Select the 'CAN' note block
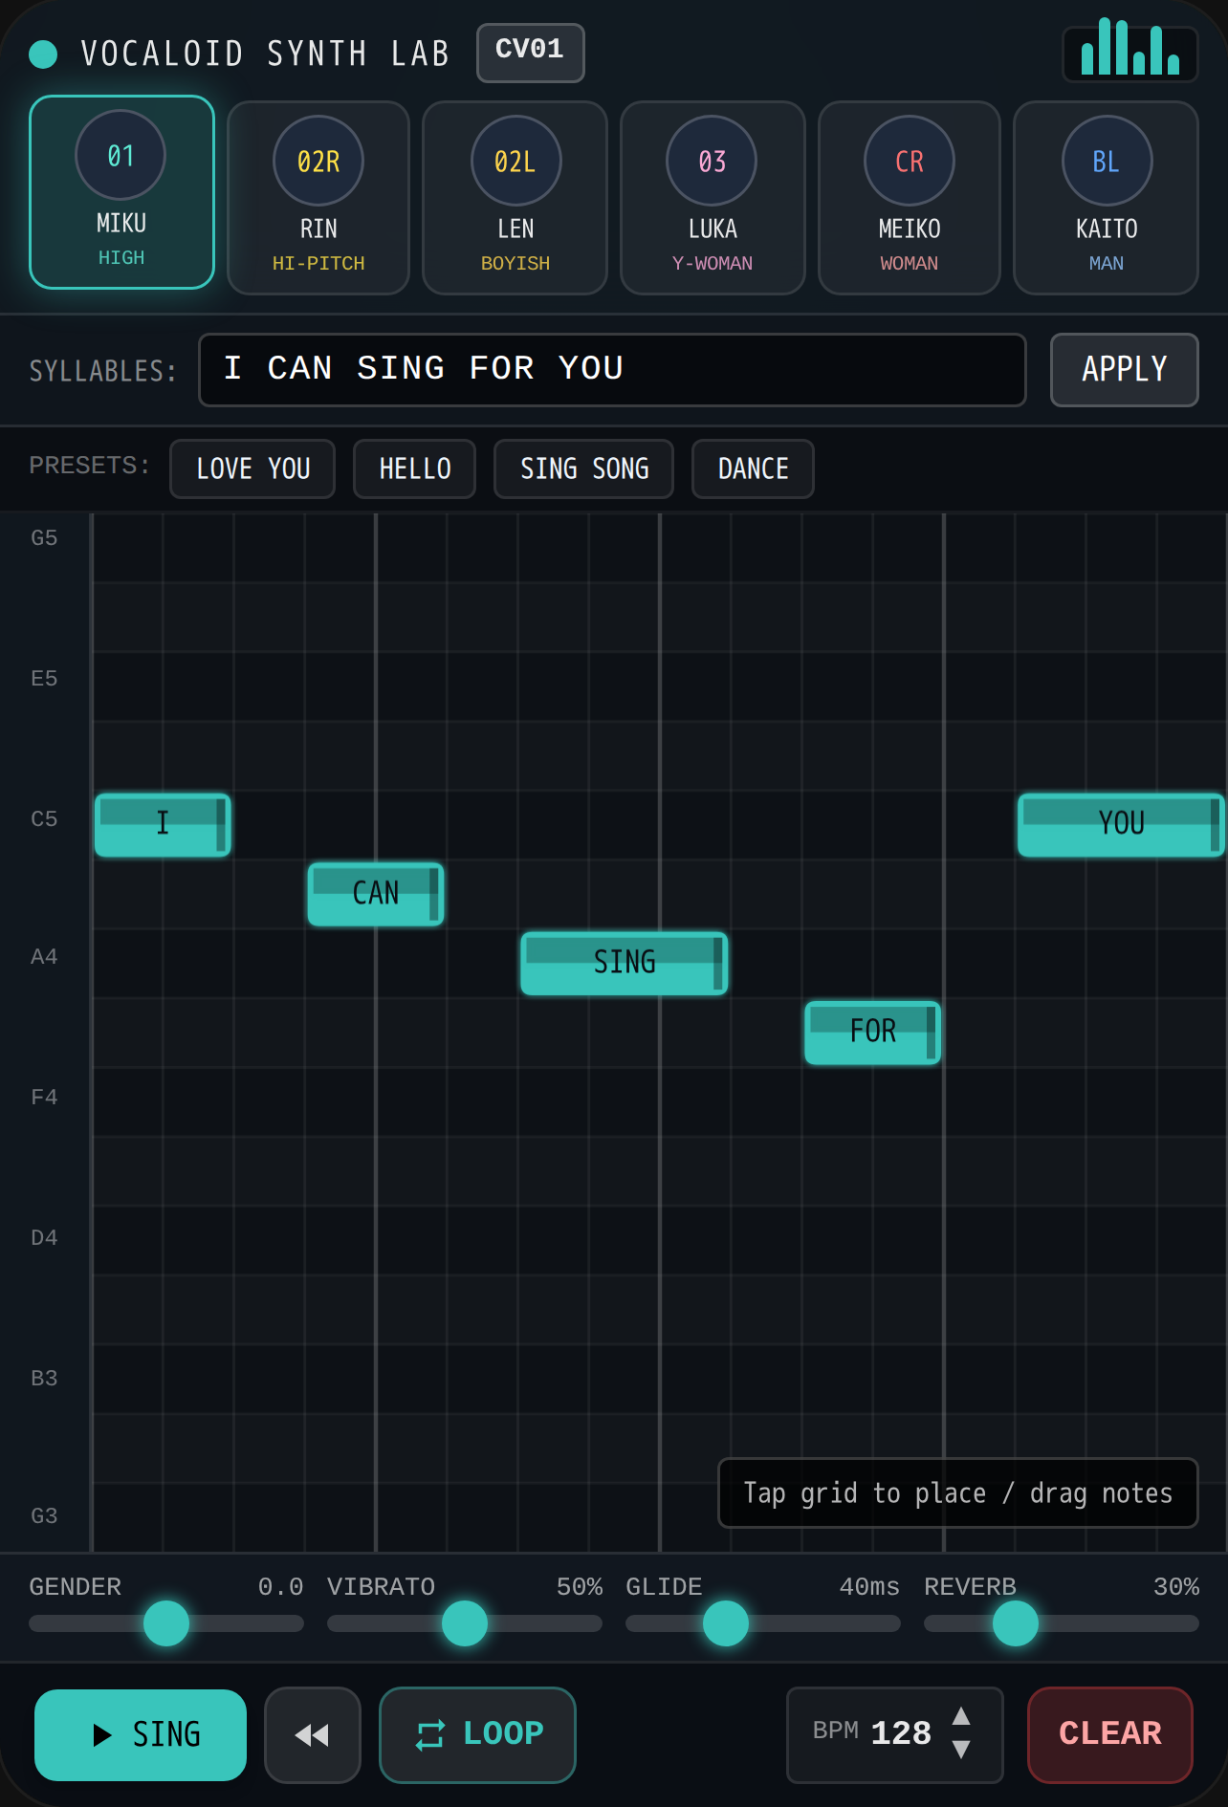1228x1807 pixels. [x=376, y=894]
